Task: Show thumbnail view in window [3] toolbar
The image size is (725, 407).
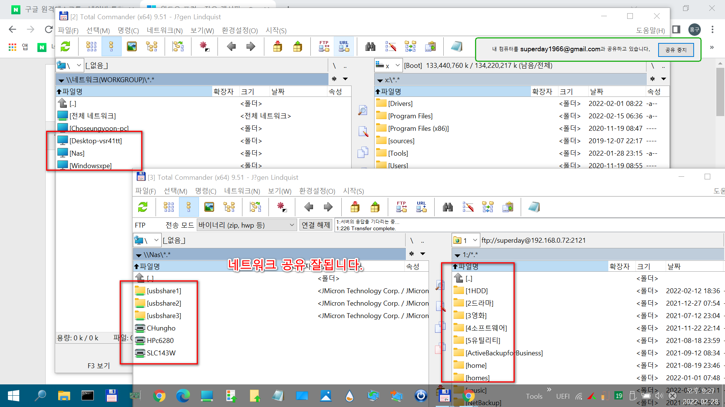Action: point(209,207)
